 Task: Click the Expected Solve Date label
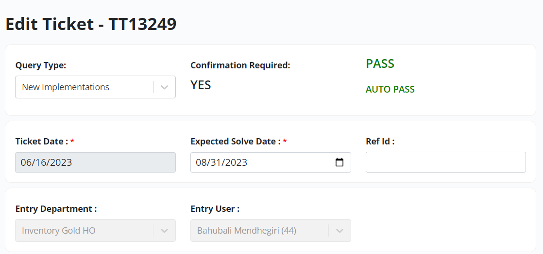pos(236,142)
